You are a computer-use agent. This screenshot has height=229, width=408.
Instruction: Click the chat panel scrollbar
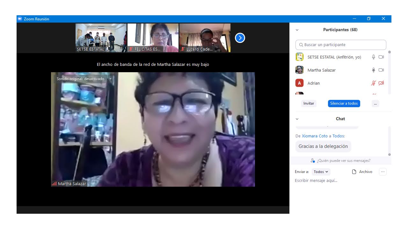click(389, 141)
